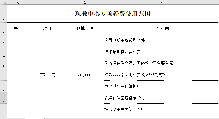Click the select-all corner box
Viewport: 219px width, 119px height.
coord(4,2)
